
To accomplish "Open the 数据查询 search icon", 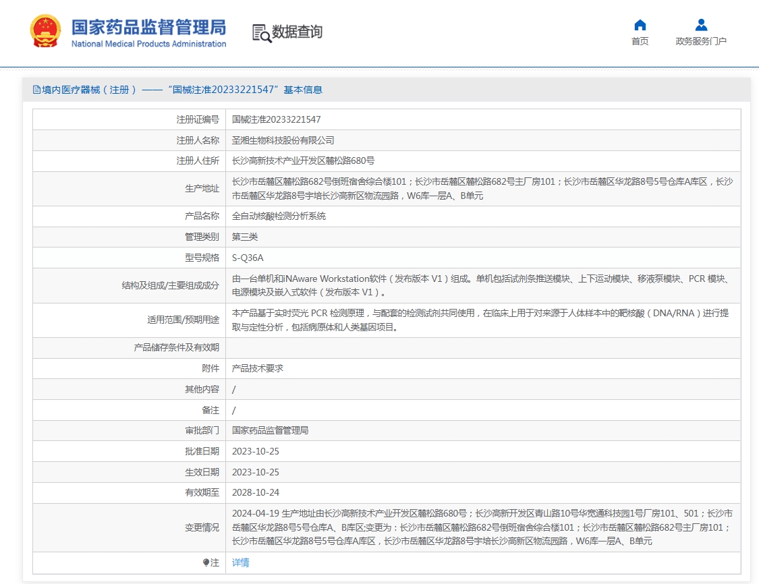I will click(262, 33).
